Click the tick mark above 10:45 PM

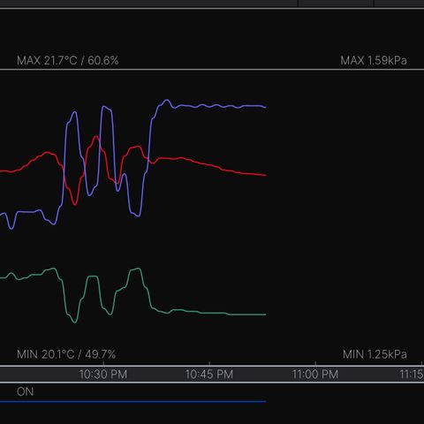(x=209, y=364)
